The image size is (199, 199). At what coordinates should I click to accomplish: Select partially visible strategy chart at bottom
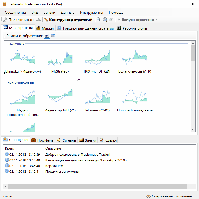[x=23, y=127]
